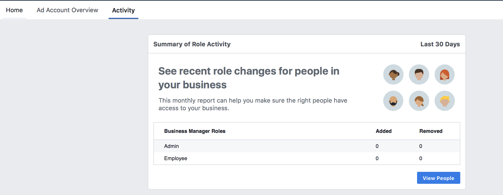The width and height of the screenshot is (503, 195).
Task: Click the red-haired woman avatar
Action: coord(445,74)
